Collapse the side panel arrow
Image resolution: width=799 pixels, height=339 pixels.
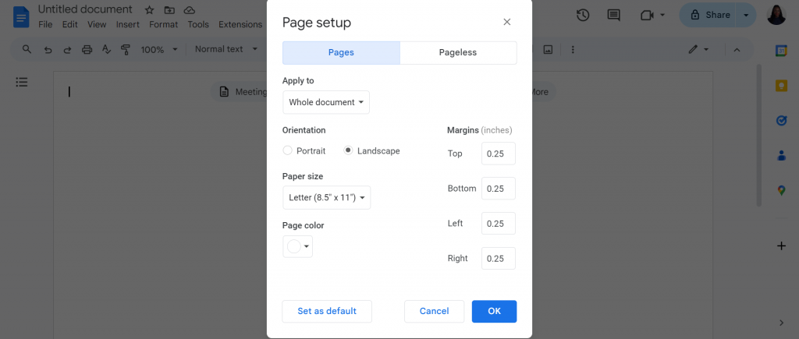pos(782,323)
